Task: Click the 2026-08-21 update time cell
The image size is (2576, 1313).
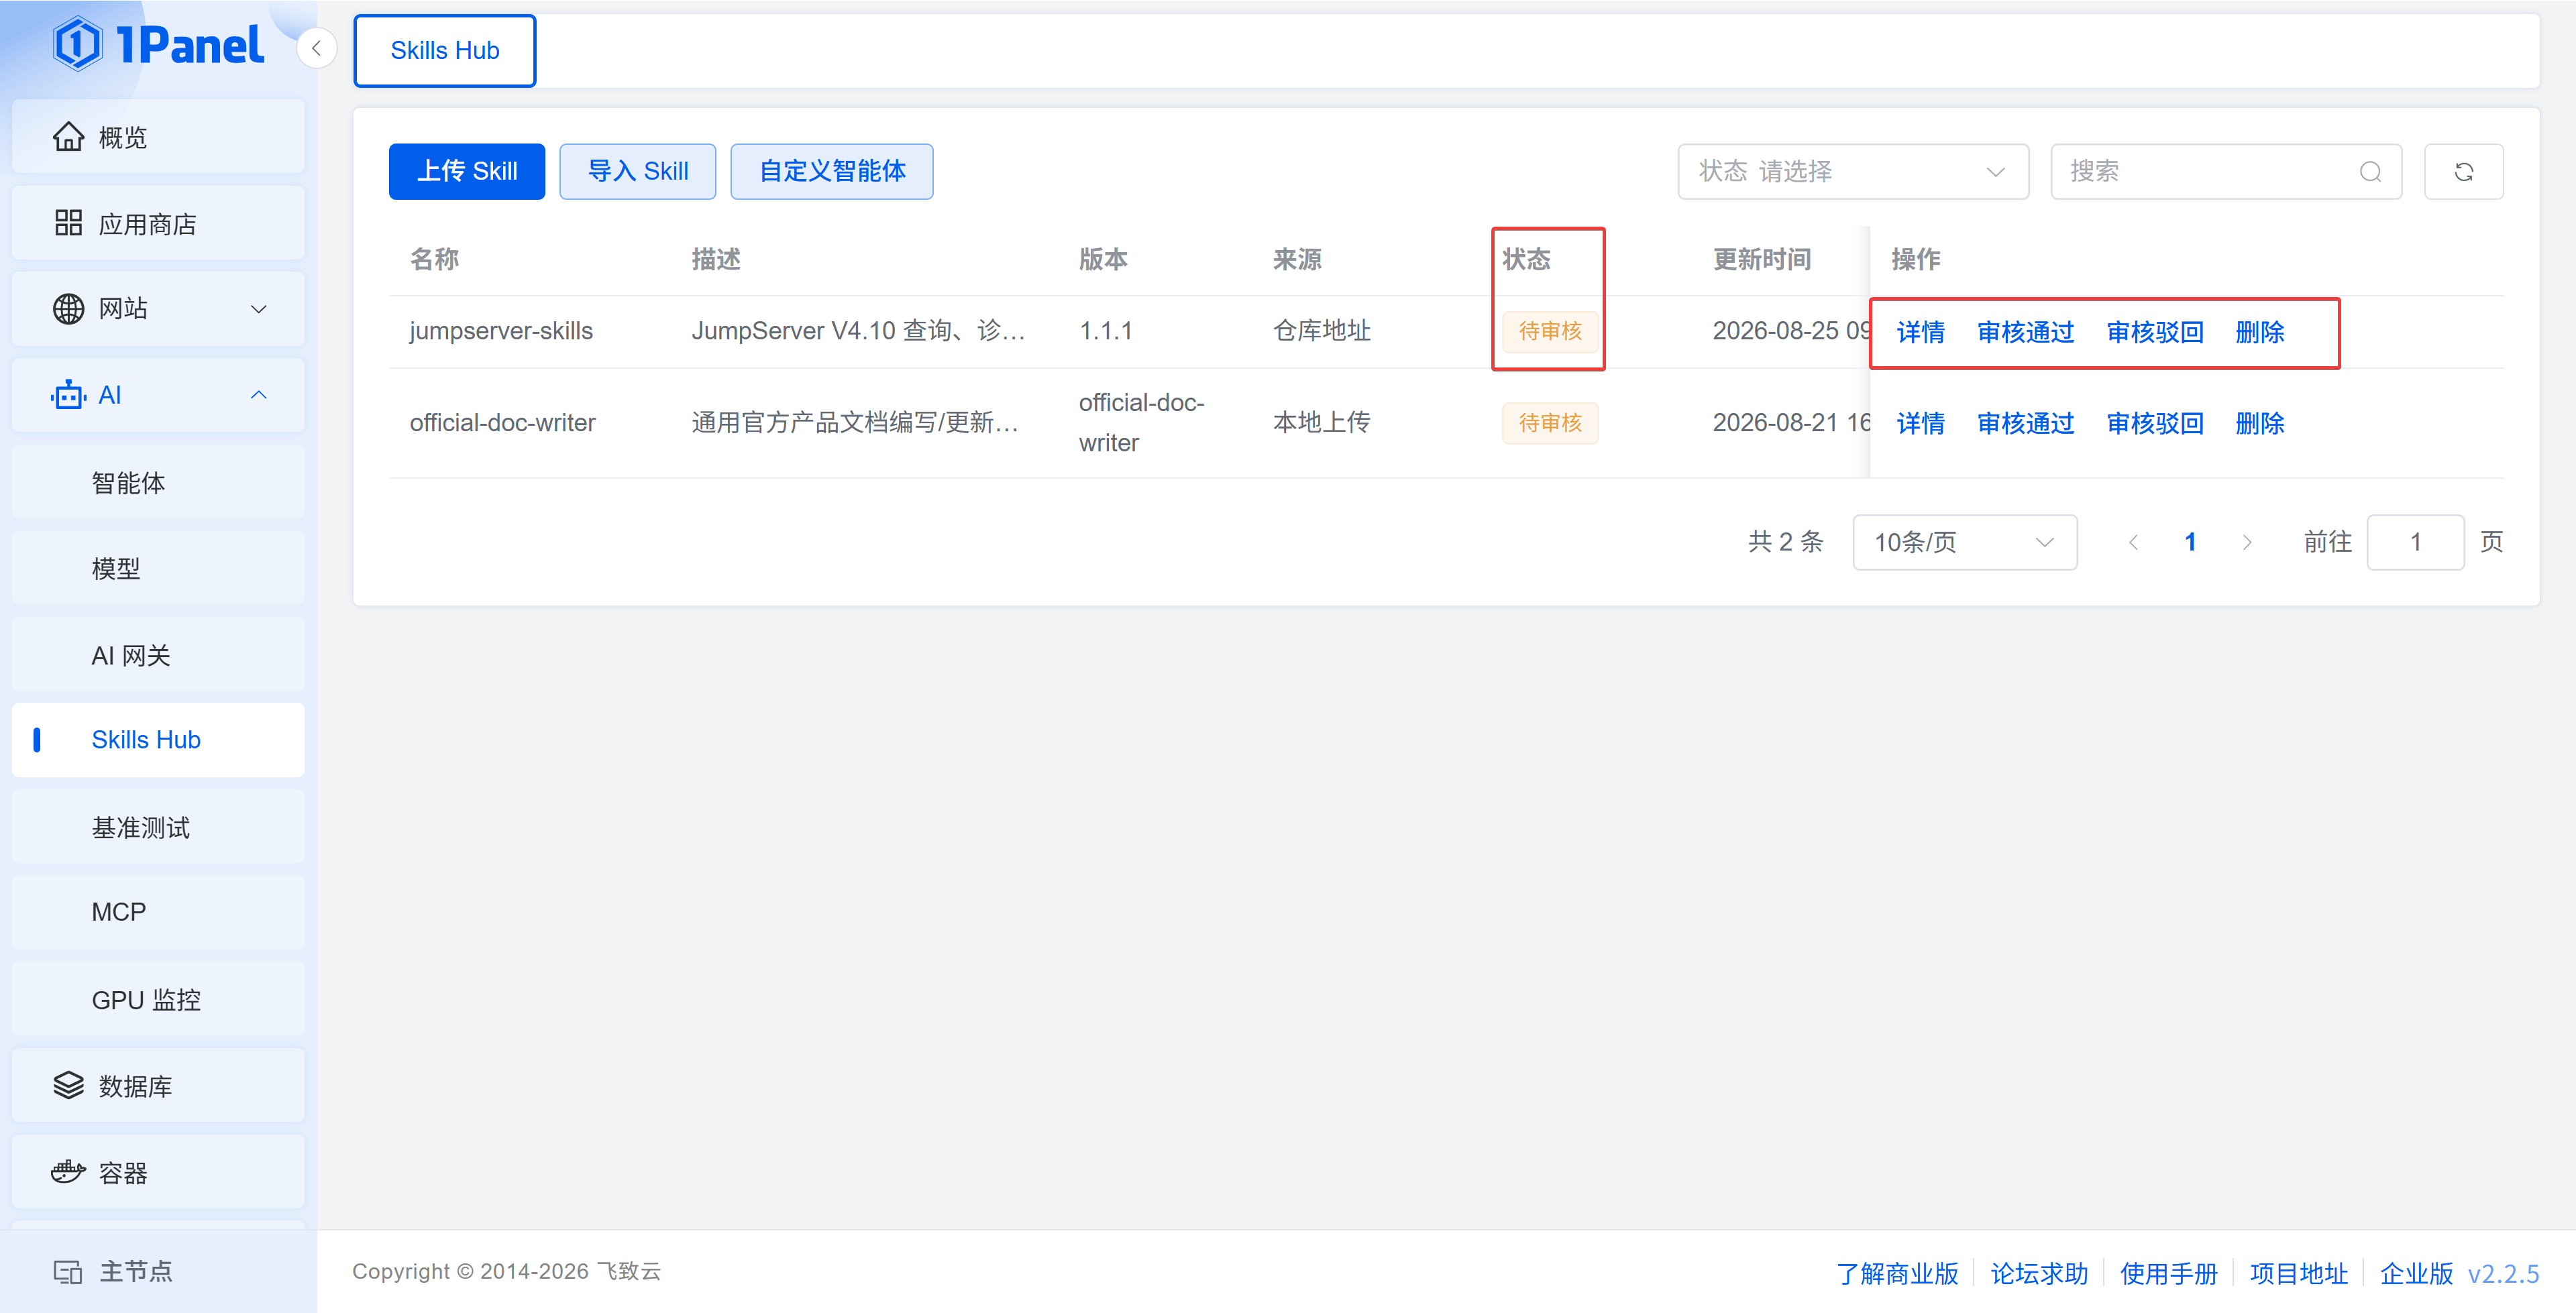Action: pos(1791,423)
